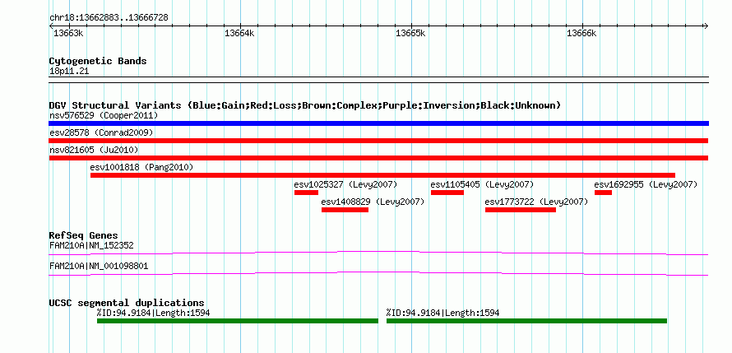The width and height of the screenshot is (732, 353).
Task: Click the esv1773722 (Levy2007) label
Action: (x=537, y=202)
